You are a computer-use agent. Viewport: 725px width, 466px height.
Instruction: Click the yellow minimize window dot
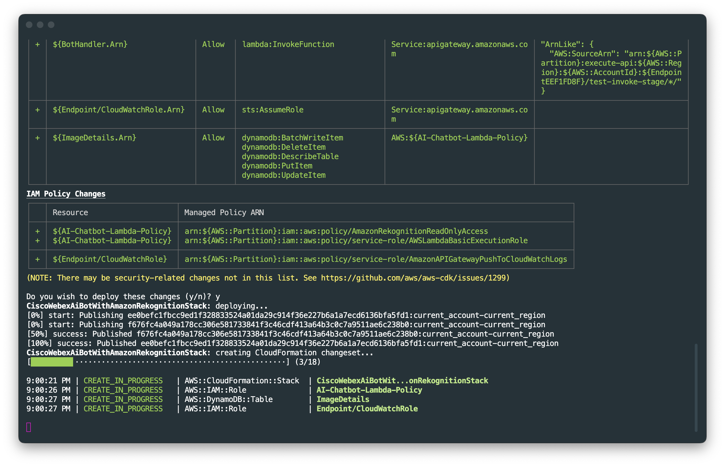pos(40,24)
